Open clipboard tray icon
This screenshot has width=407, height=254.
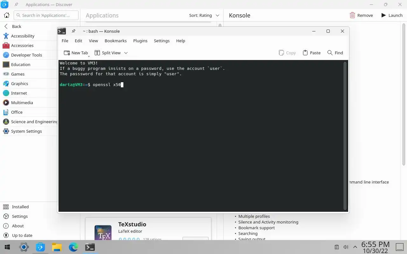click(337, 247)
